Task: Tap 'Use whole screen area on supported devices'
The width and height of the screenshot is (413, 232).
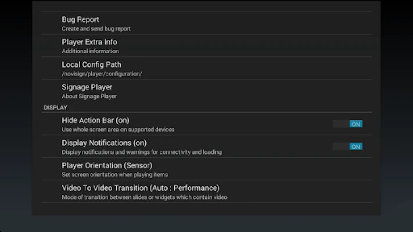Action: click(118, 129)
